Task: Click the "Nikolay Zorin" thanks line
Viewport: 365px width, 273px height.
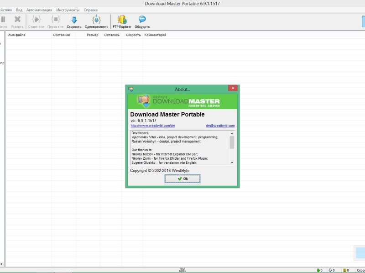Action: [x=170, y=158]
